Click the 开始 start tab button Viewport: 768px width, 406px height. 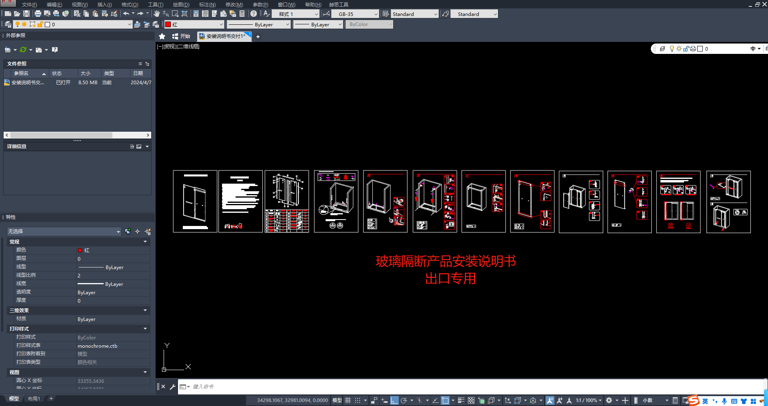[181, 36]
